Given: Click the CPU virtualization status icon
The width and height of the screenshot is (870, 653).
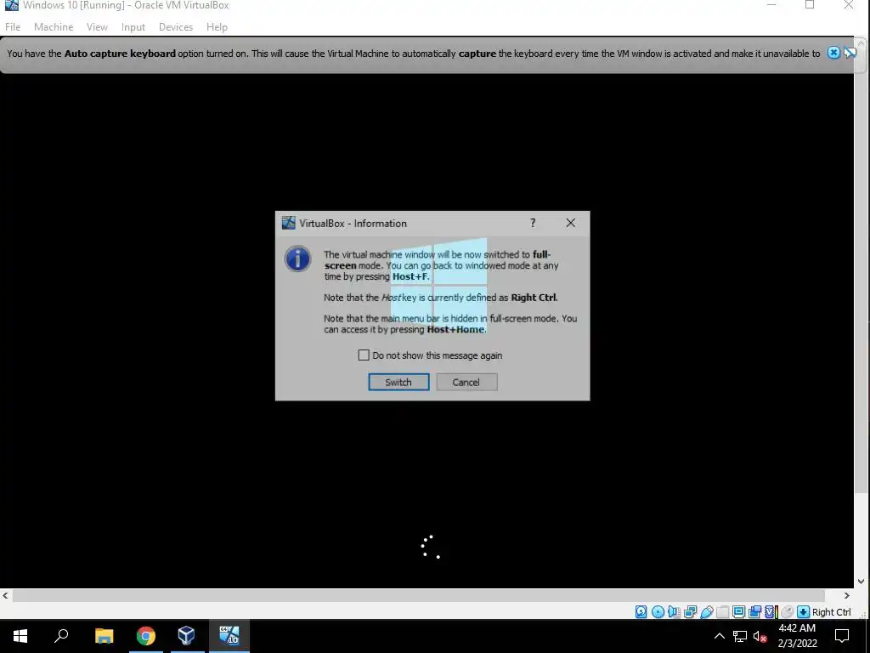Looking at the screenshot, I should [x=771, y=612].
